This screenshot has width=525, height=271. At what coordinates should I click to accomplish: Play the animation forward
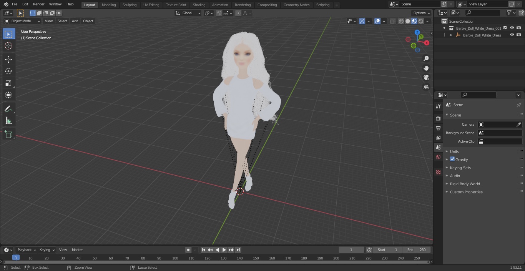(224, 250)
